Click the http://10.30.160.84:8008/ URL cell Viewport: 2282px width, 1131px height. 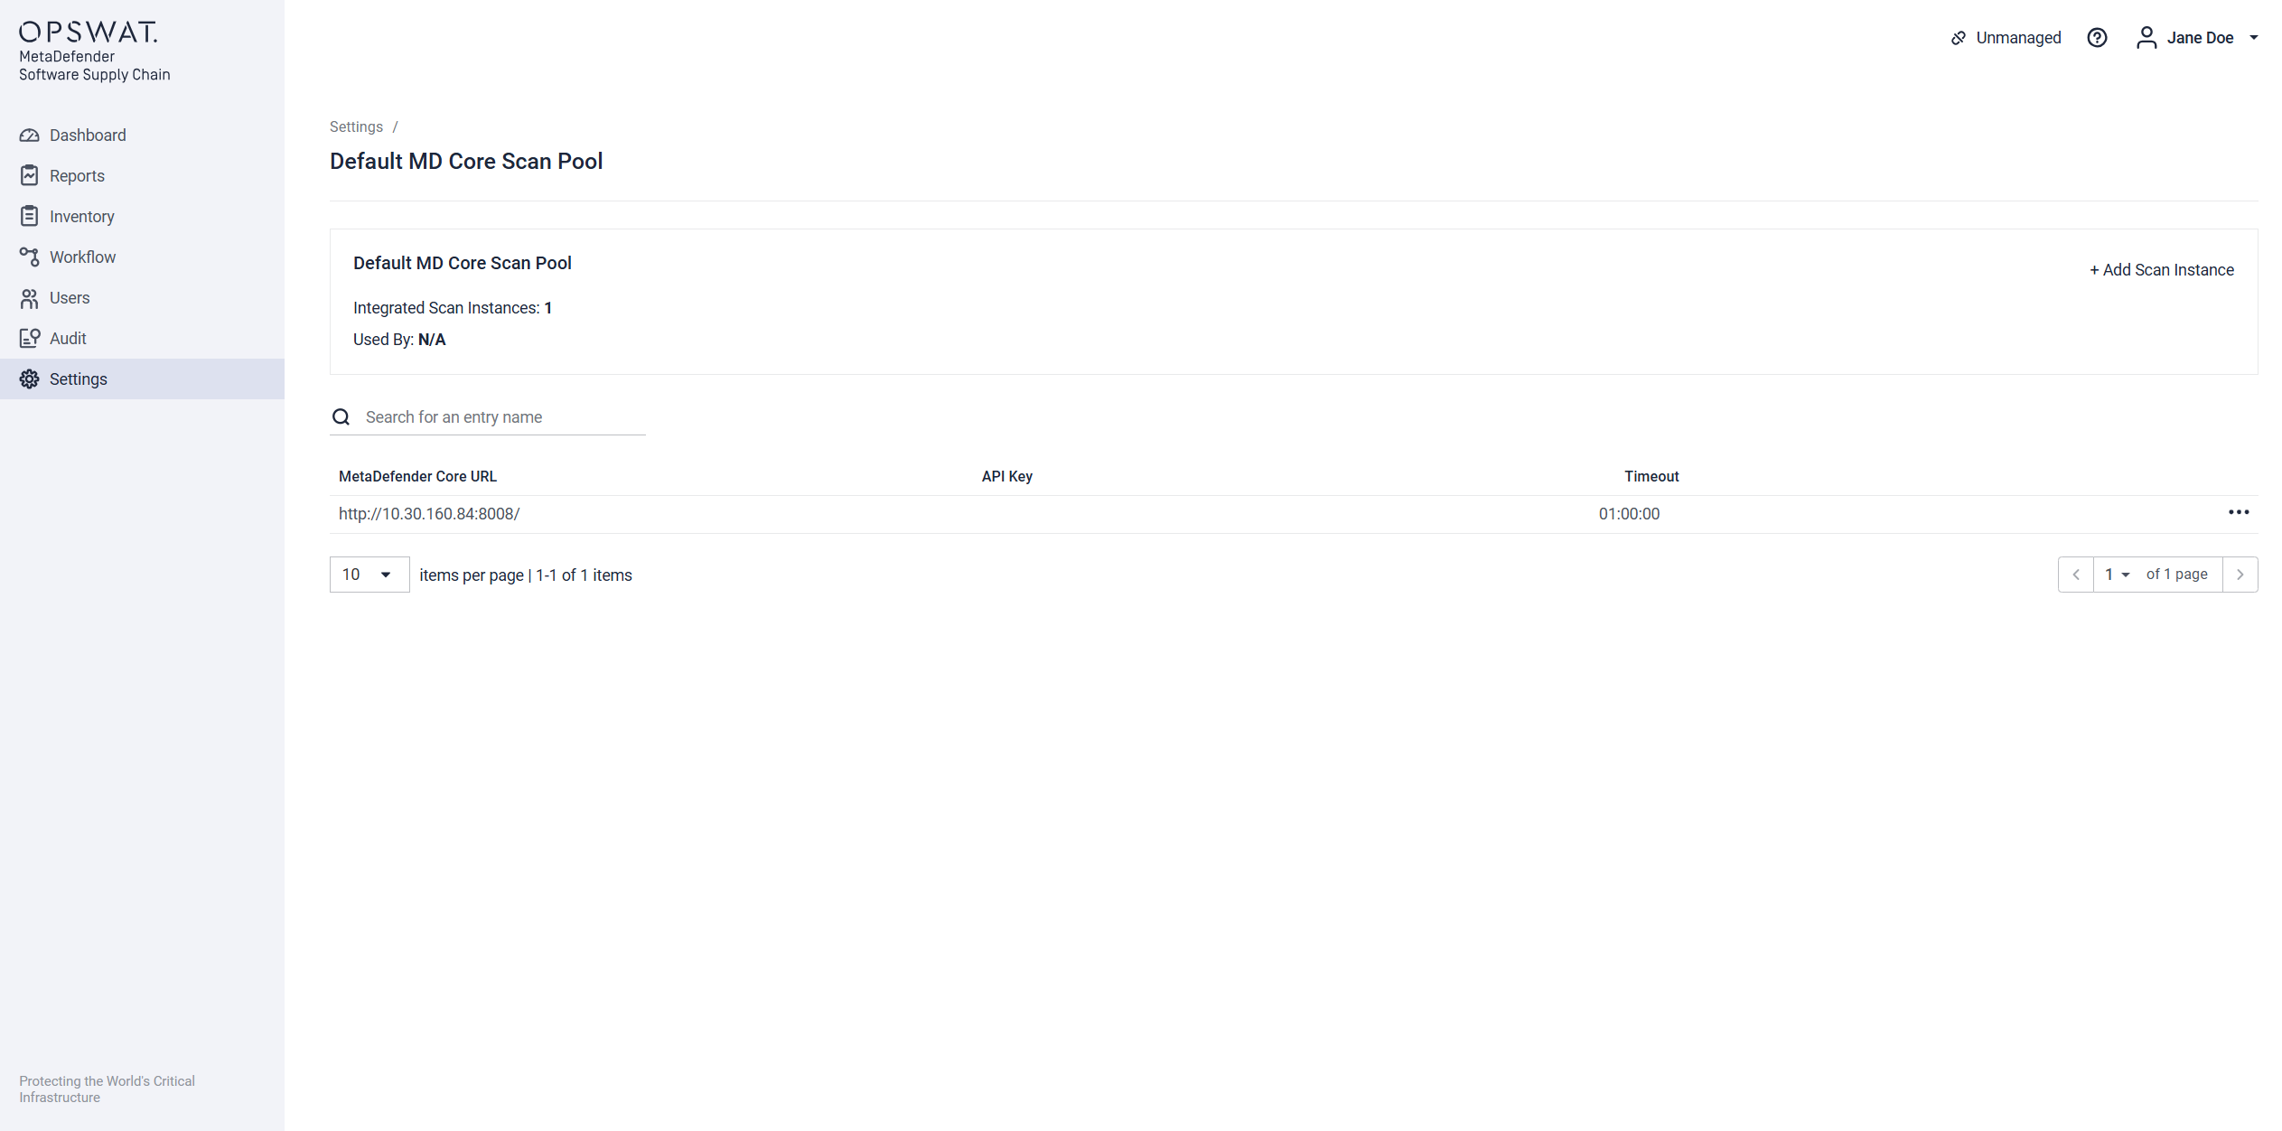pos(429,514)
